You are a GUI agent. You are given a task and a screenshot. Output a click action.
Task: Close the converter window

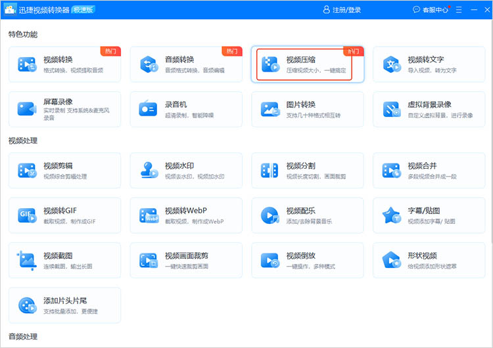487,10
